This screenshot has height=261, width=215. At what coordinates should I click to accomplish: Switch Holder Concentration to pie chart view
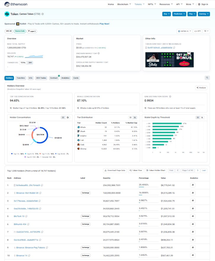click(68, 118)
